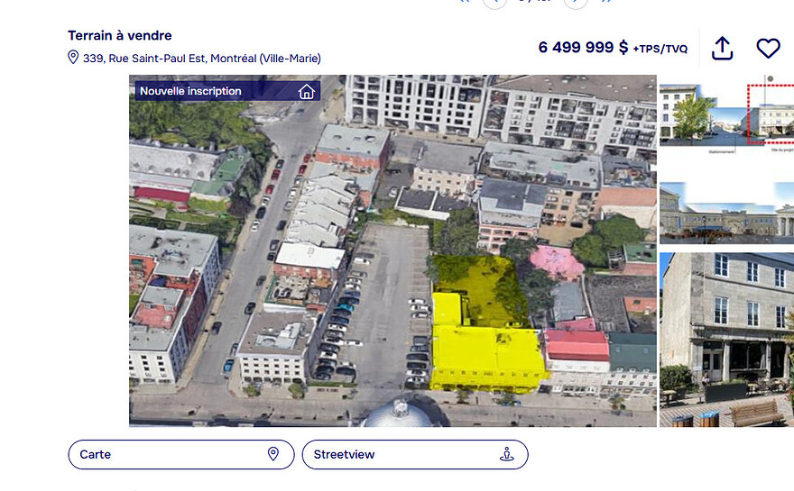
Task: Click the house icon on Nouvelle inscription banner
Action: click(307, 92)
